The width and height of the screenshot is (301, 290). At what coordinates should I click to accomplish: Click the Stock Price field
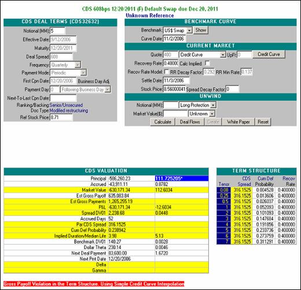pos(174,89)
